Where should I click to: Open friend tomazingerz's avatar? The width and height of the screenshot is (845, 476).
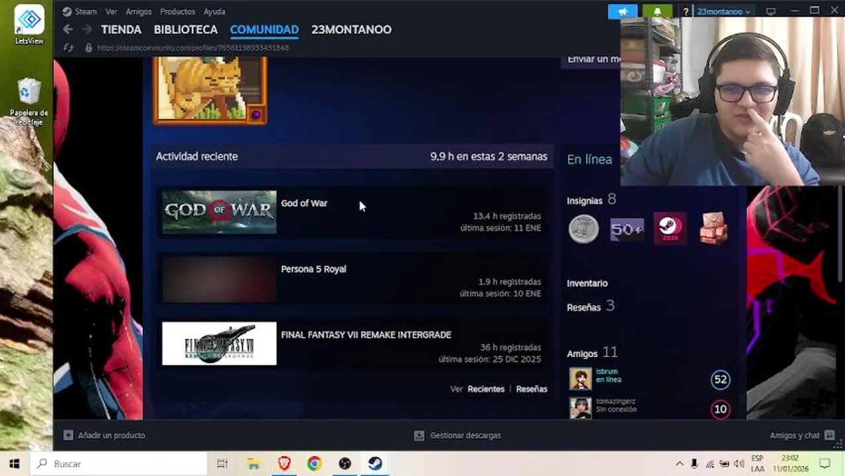tap(581, 408)
